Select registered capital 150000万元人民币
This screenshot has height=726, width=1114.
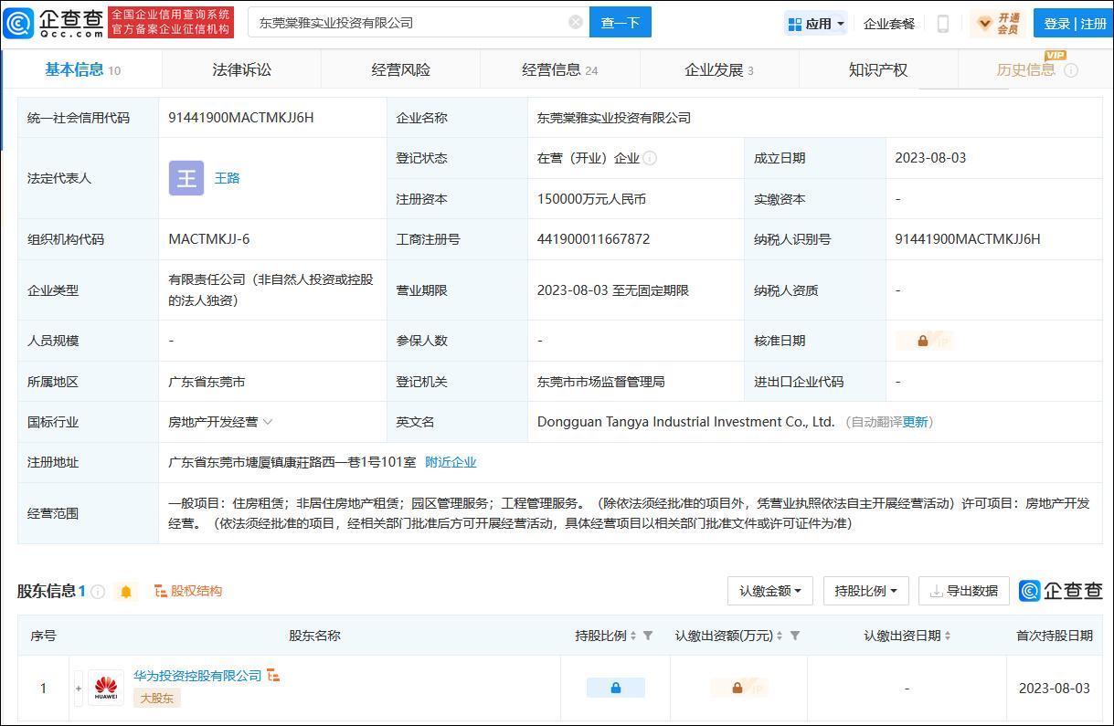pos(592,199)
